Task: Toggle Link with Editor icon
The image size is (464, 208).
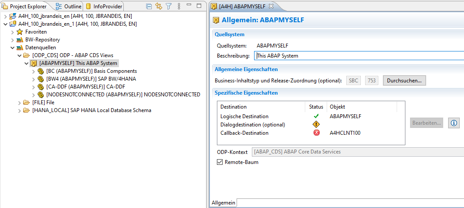Action: (159, 6)
